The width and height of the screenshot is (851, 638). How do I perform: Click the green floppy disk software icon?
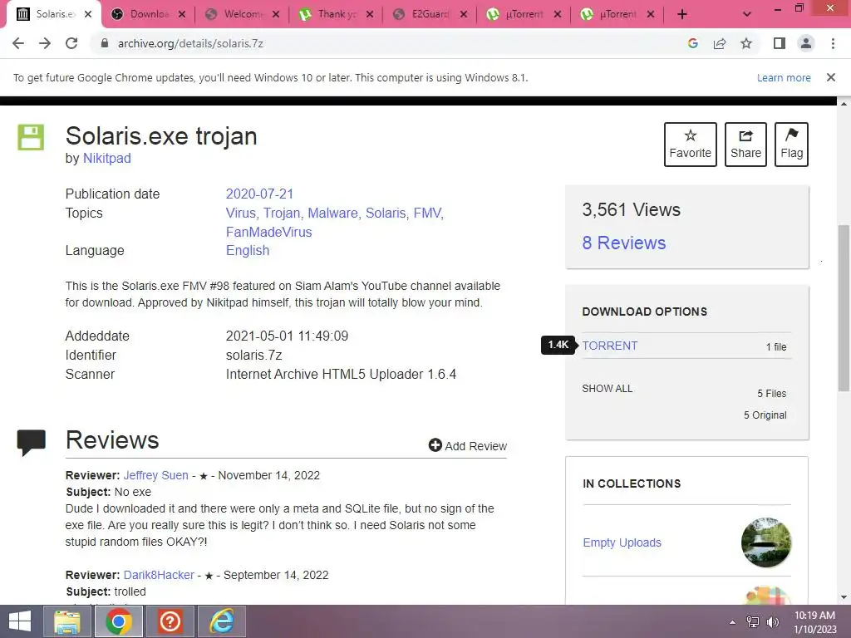tap(31, 137)
